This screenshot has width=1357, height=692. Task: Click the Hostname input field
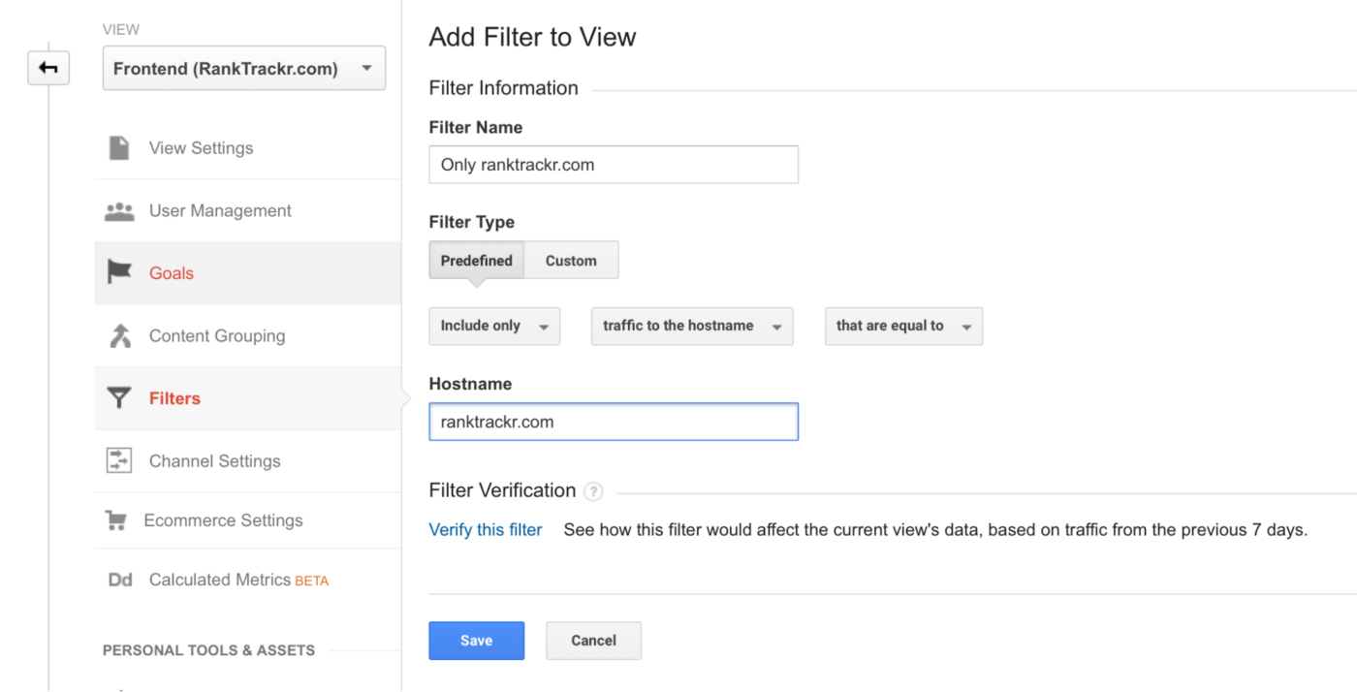(x=614, y=422)
